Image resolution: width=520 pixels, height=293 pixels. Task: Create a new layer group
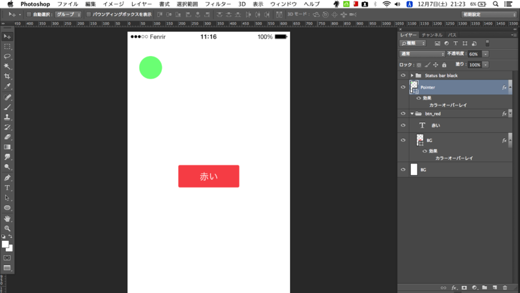(484, 288)
